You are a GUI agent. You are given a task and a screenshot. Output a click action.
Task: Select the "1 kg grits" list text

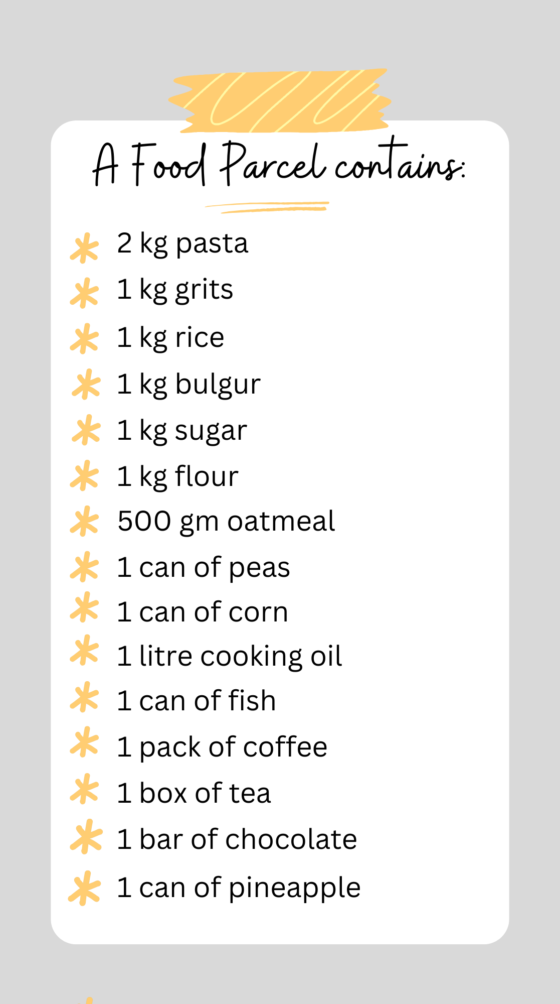tap(175, 290)
